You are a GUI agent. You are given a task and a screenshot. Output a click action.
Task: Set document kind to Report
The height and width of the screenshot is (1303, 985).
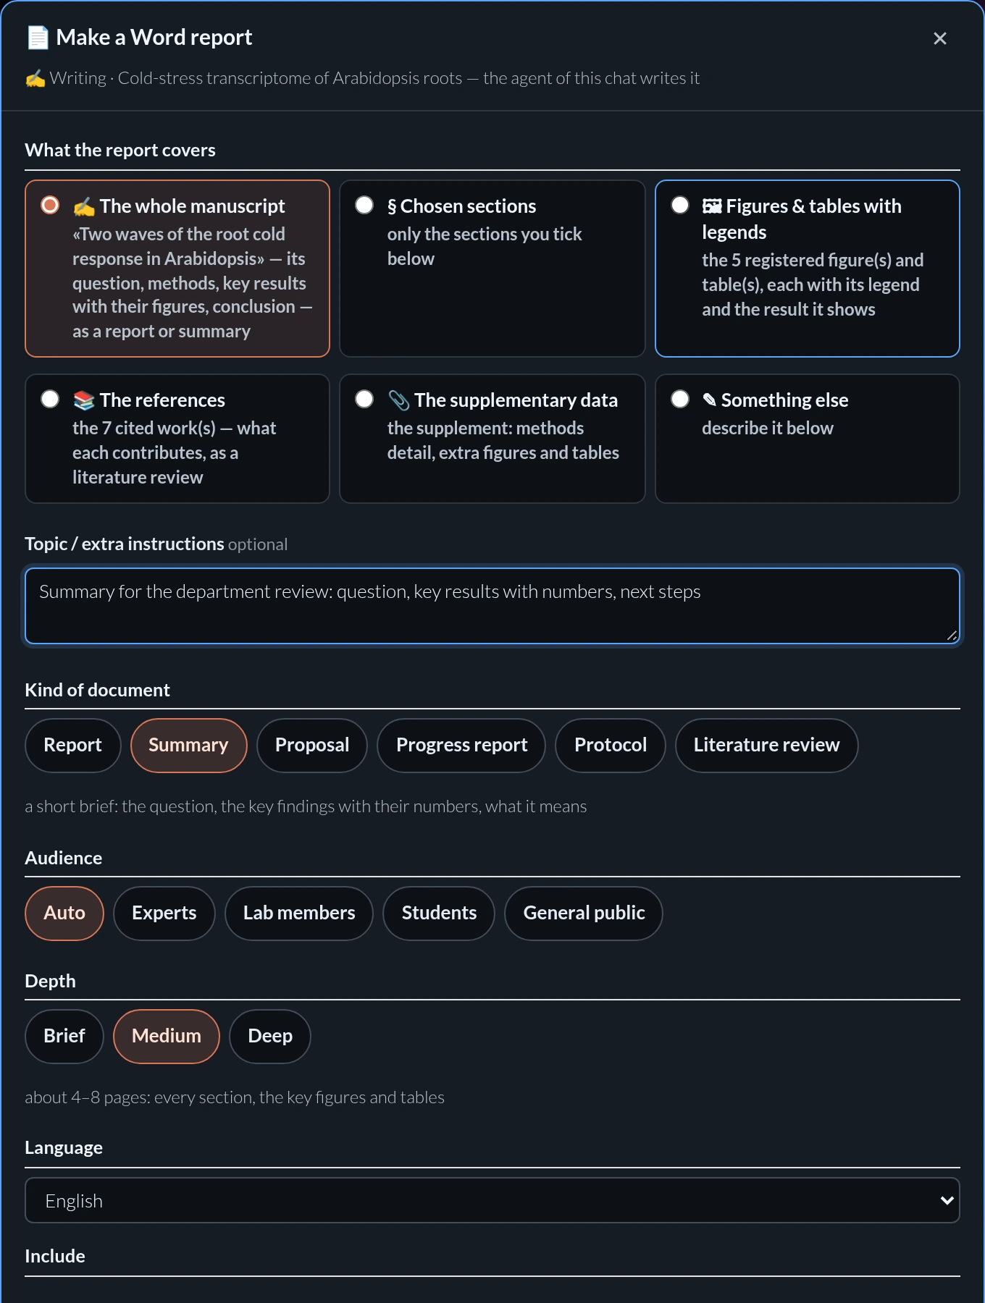(x=72, y=746)
